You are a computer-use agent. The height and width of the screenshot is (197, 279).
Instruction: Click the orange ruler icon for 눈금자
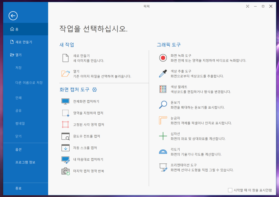click(163, 120)
